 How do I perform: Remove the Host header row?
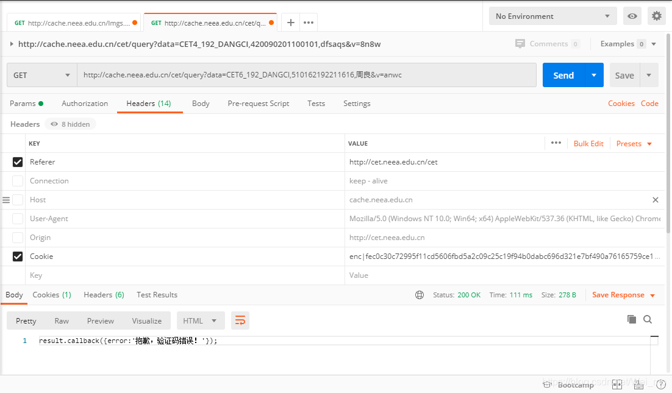(656, 200)
